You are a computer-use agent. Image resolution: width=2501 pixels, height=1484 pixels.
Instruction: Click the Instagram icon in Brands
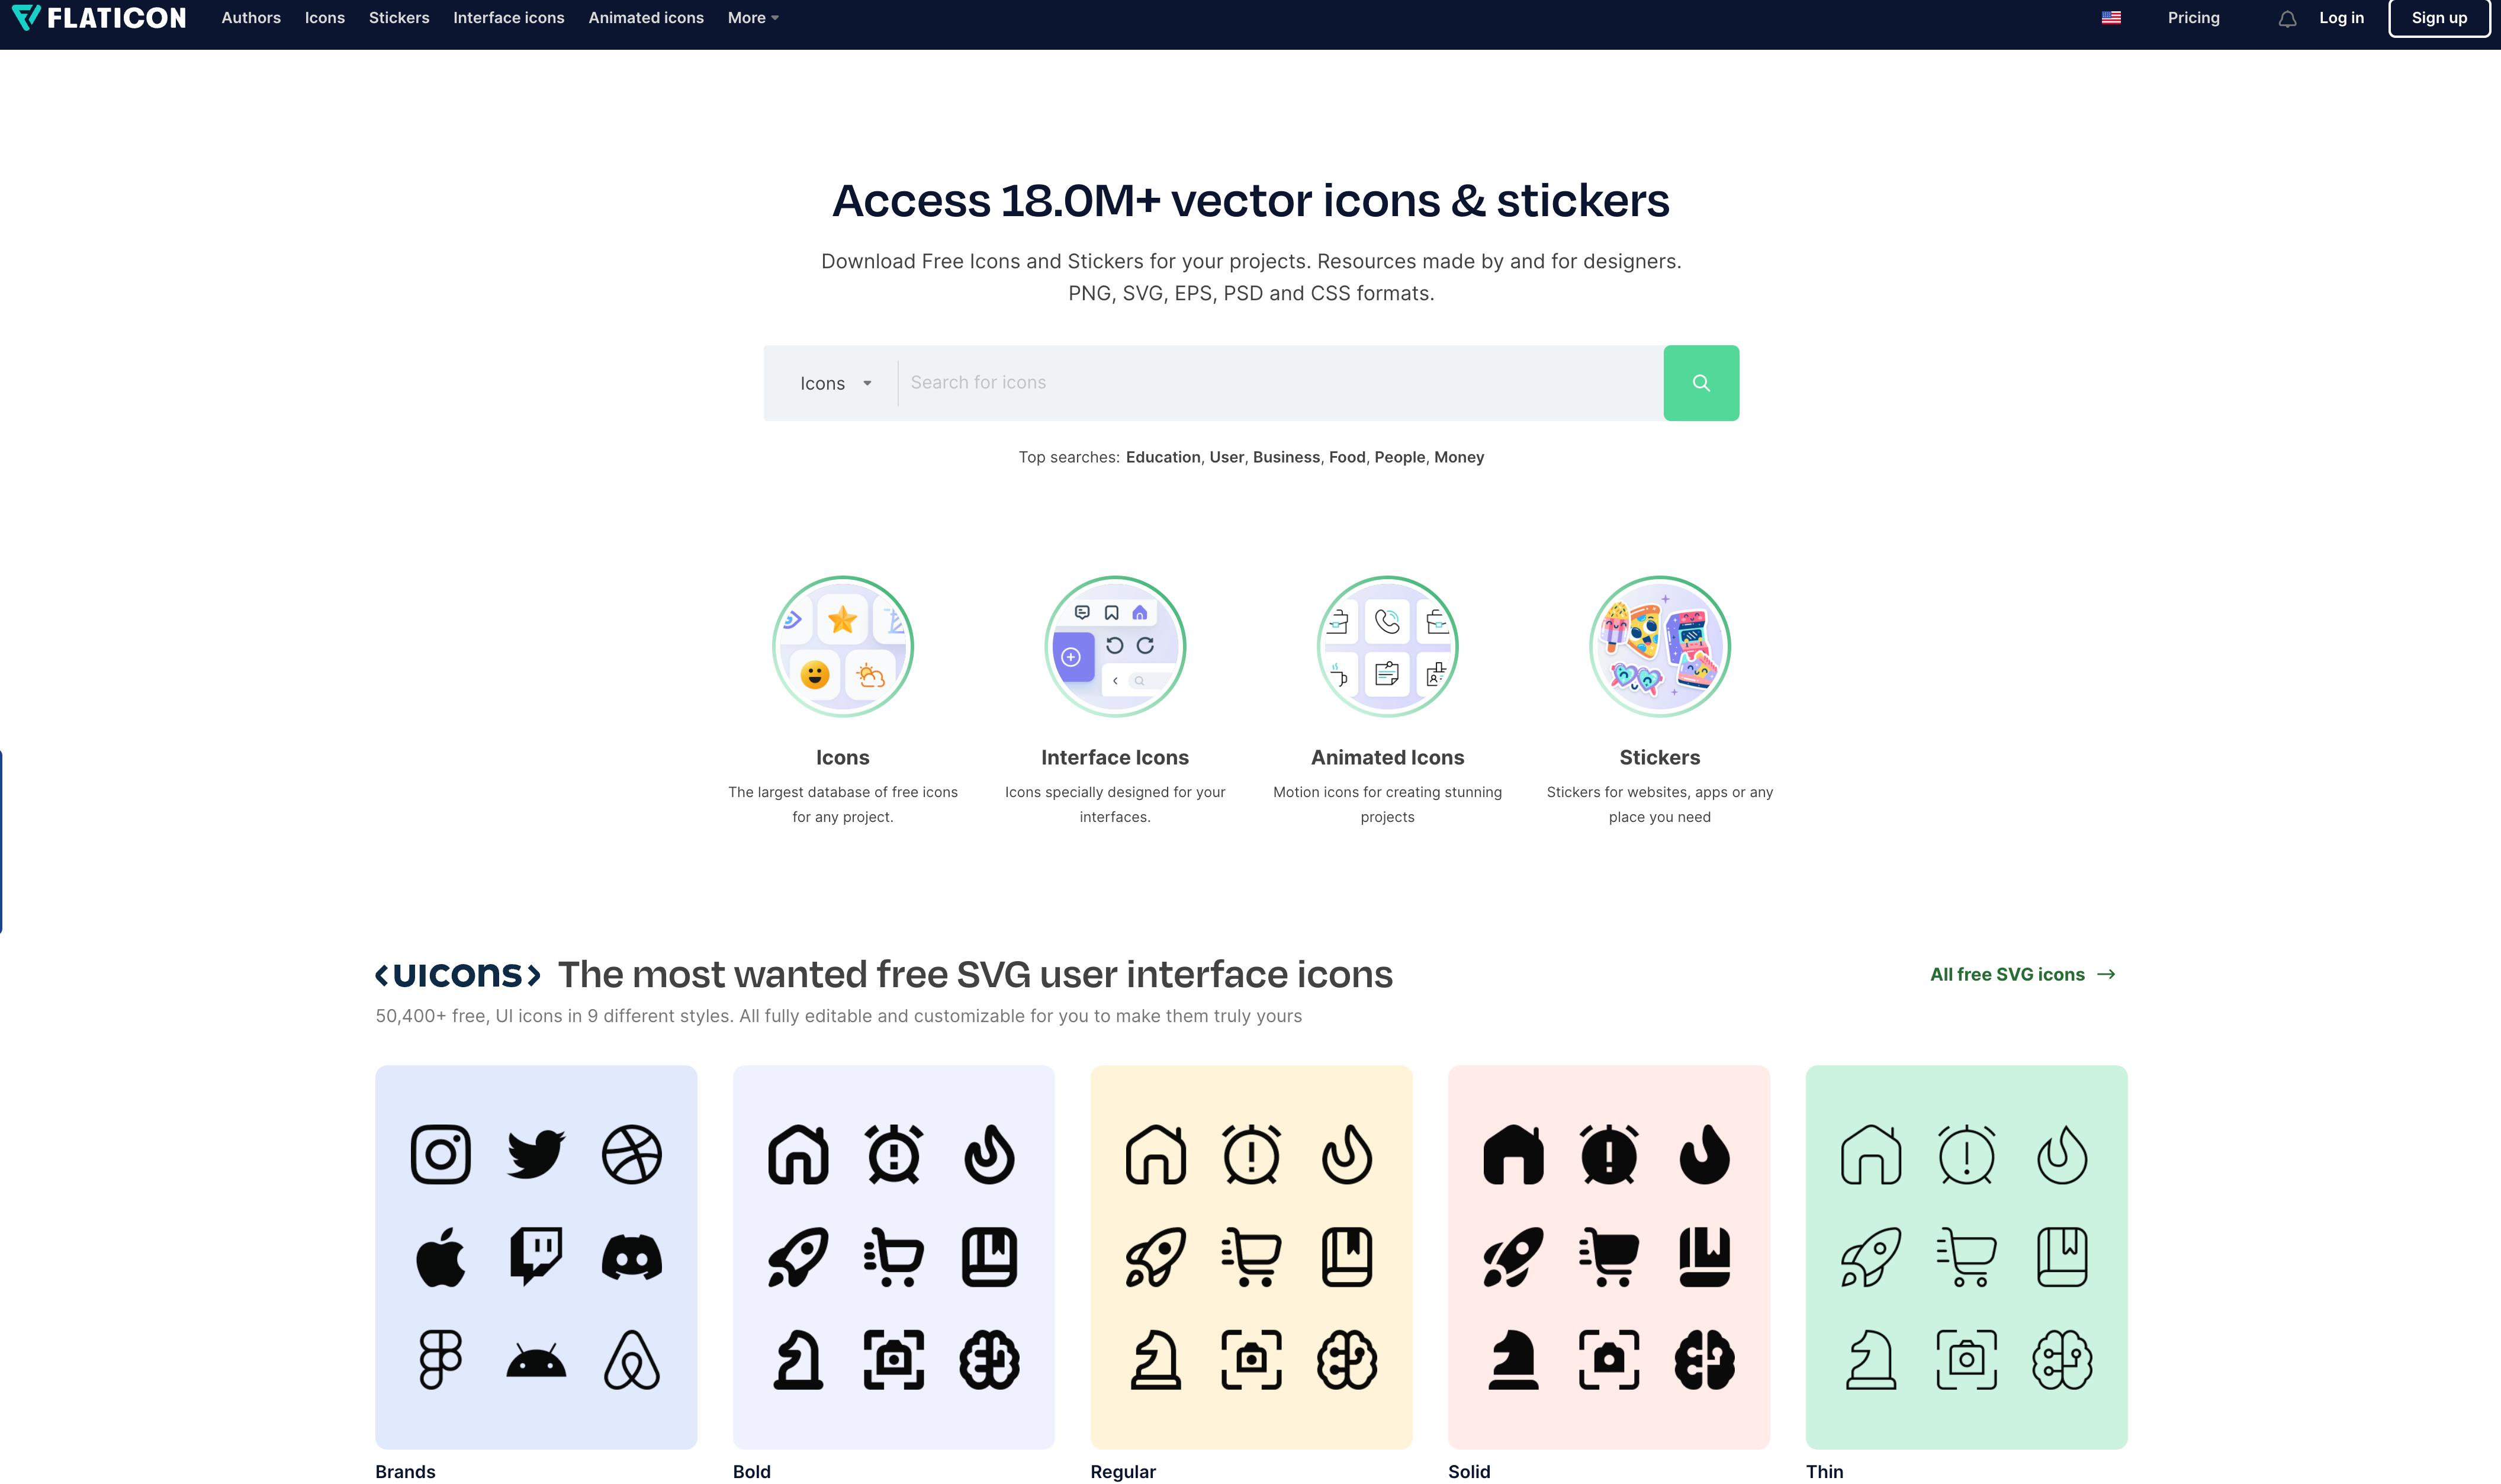click(440, 1154)
